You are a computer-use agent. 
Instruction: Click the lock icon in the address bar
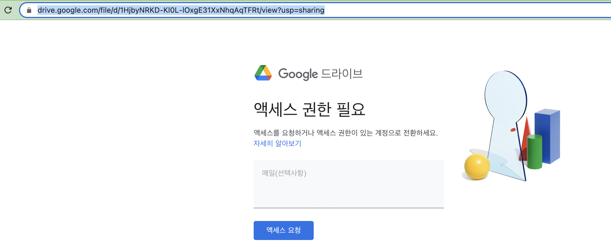[x=29, y=10]
